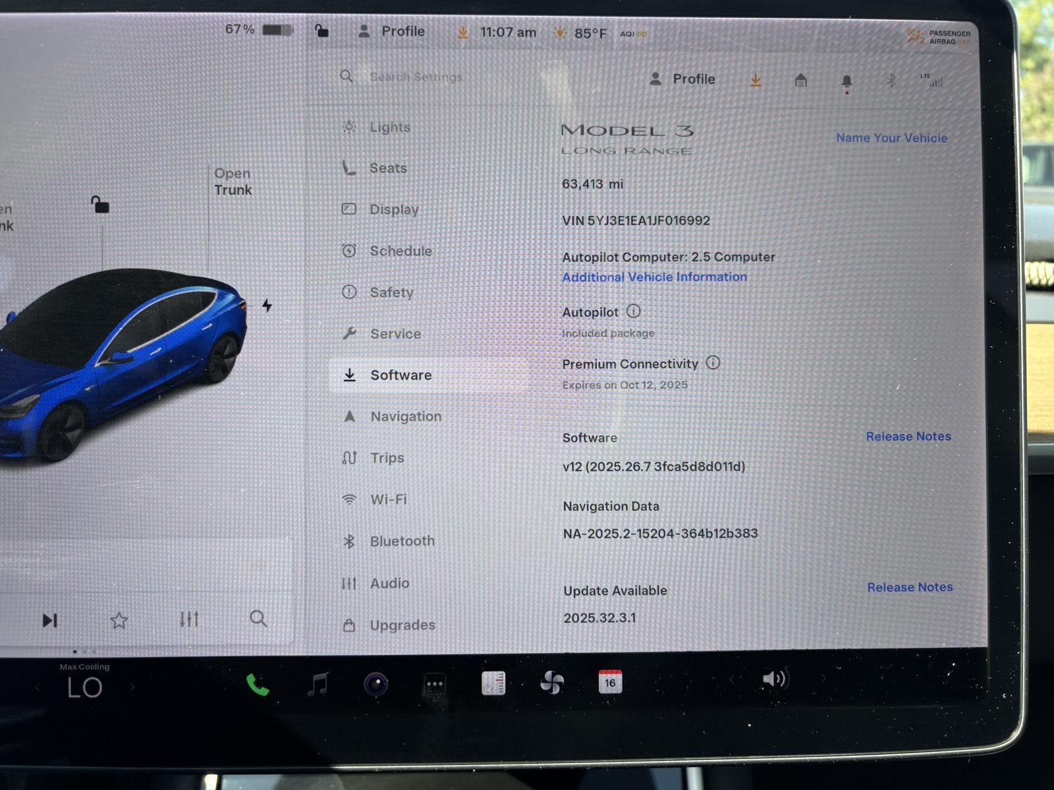
Task: Open the notifications bell icon
Action: 846,82
